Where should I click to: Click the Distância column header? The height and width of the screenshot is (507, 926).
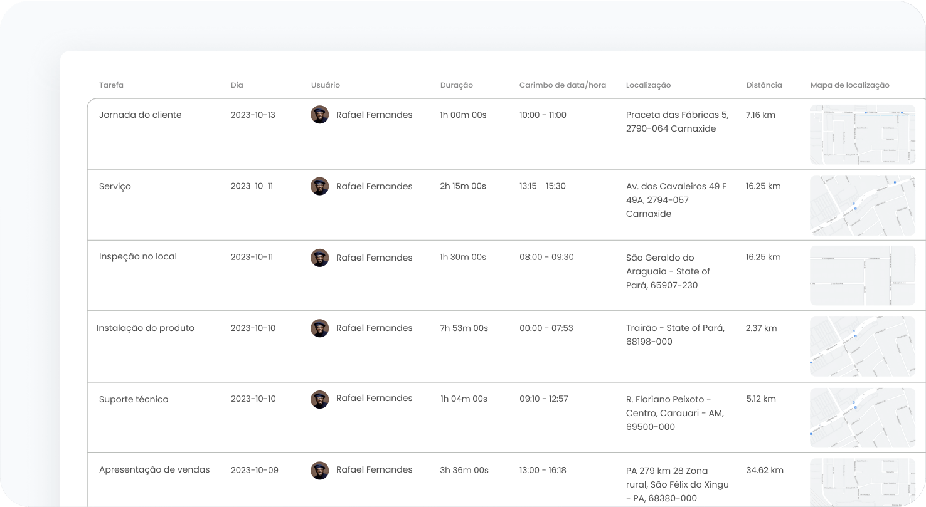coord(764,85)
